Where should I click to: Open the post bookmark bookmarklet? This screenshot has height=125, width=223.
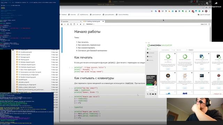[95, 15]
